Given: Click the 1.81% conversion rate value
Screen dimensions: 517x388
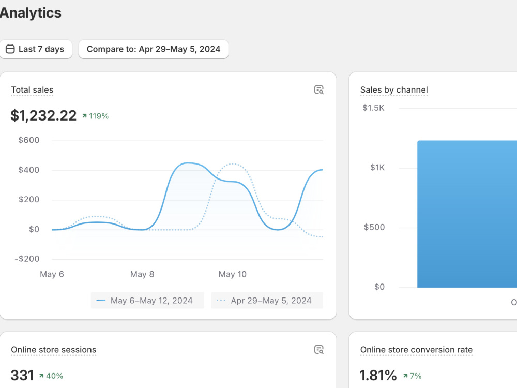Looking at the screenshot, I should point(378,376).
